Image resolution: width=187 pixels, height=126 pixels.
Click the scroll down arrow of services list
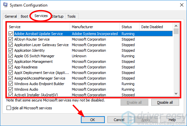tap(176, 94)
